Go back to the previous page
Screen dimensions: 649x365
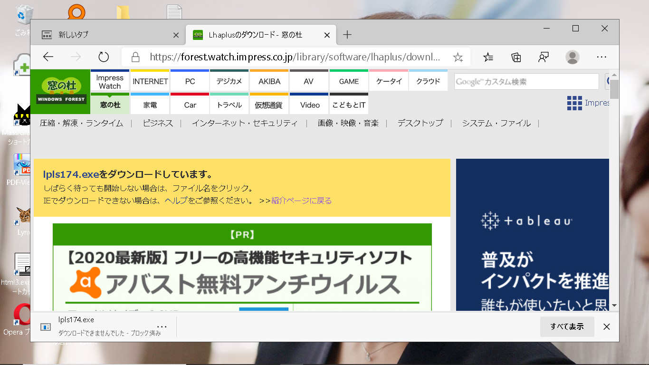pos(48,57)
